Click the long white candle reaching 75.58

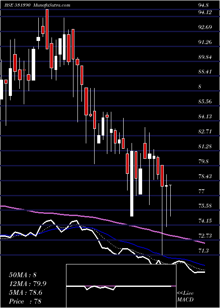click(132, 183)
